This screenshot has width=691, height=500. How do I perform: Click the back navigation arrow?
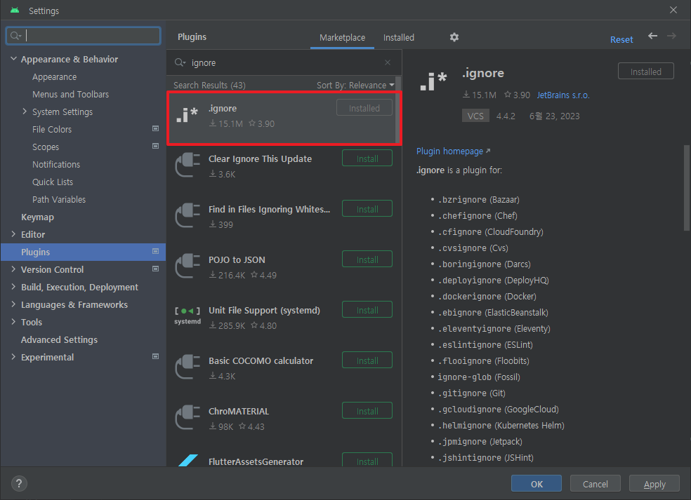[652, 36]
